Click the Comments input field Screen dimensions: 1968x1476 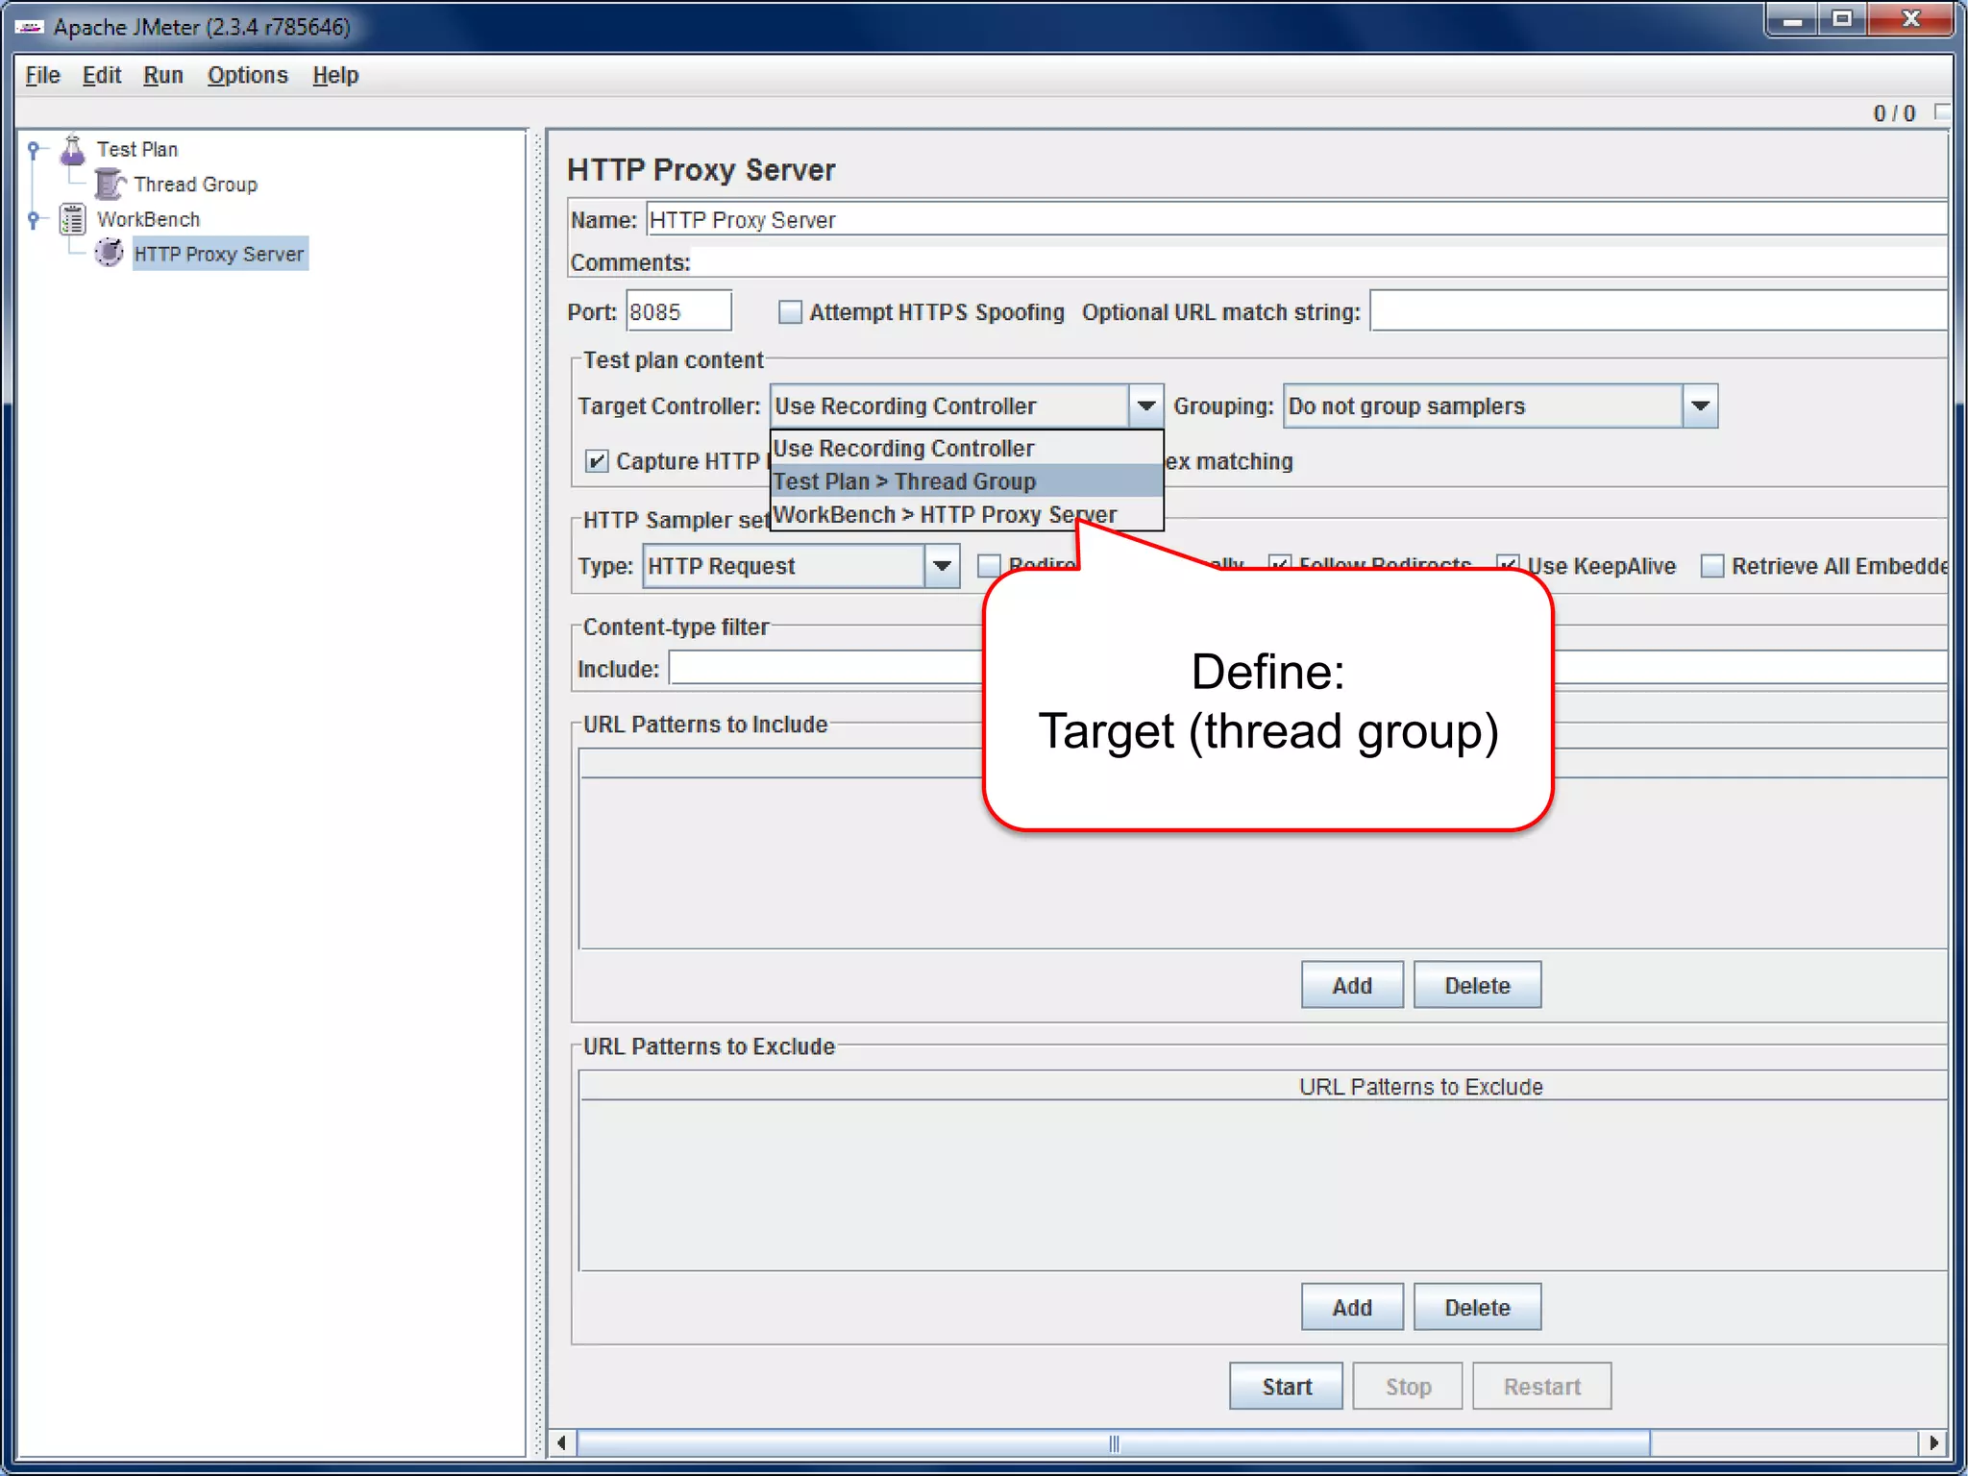(1318, 262)
